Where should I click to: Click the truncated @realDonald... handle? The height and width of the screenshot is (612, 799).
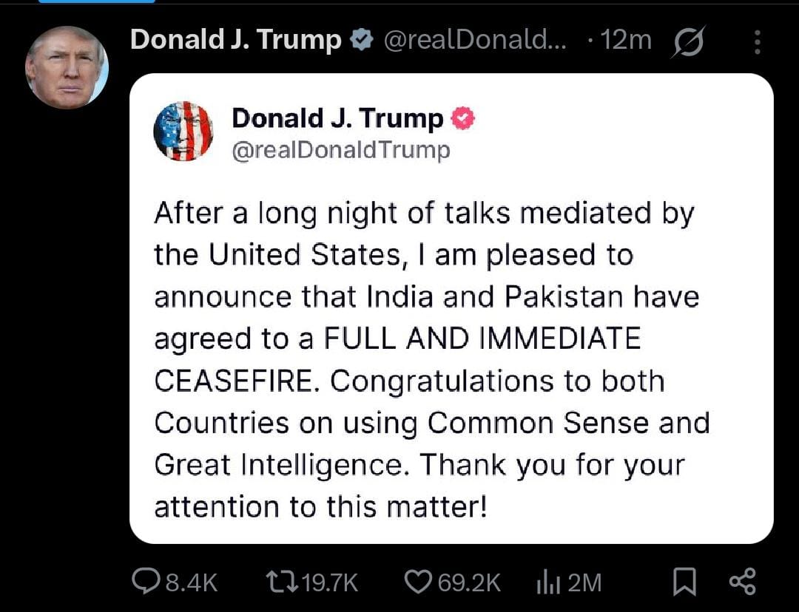point(474,41)
